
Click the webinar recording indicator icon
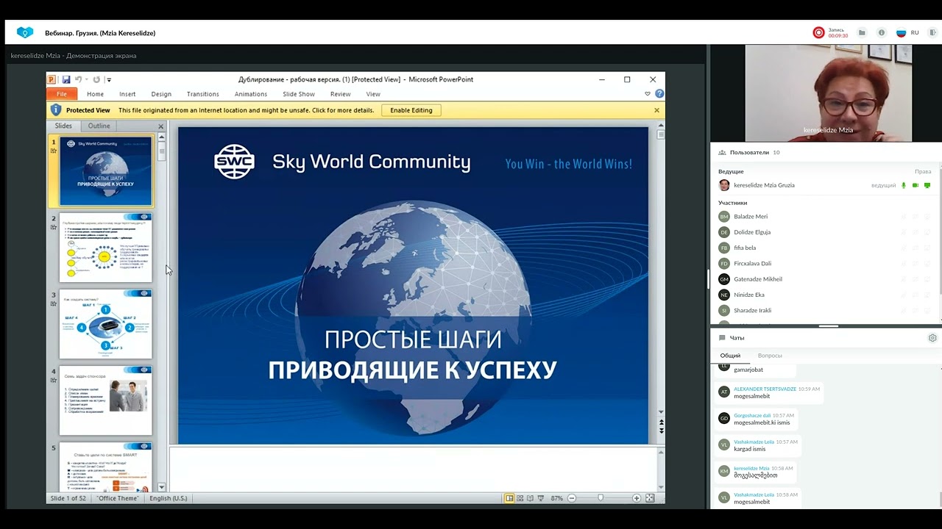coord(818,32)
